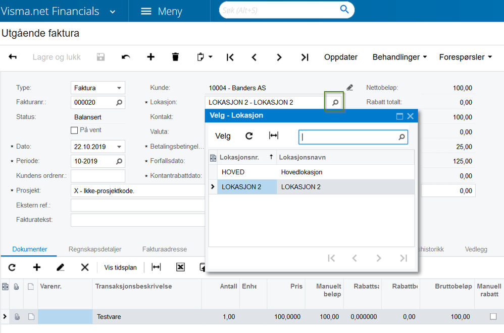Click the Oppdater button

click(x=340, y=57)
